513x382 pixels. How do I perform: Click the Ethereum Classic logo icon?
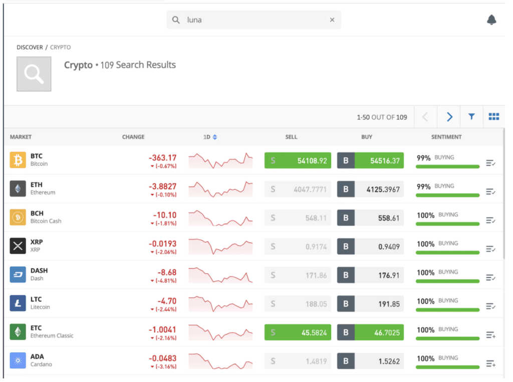(18, 332)
